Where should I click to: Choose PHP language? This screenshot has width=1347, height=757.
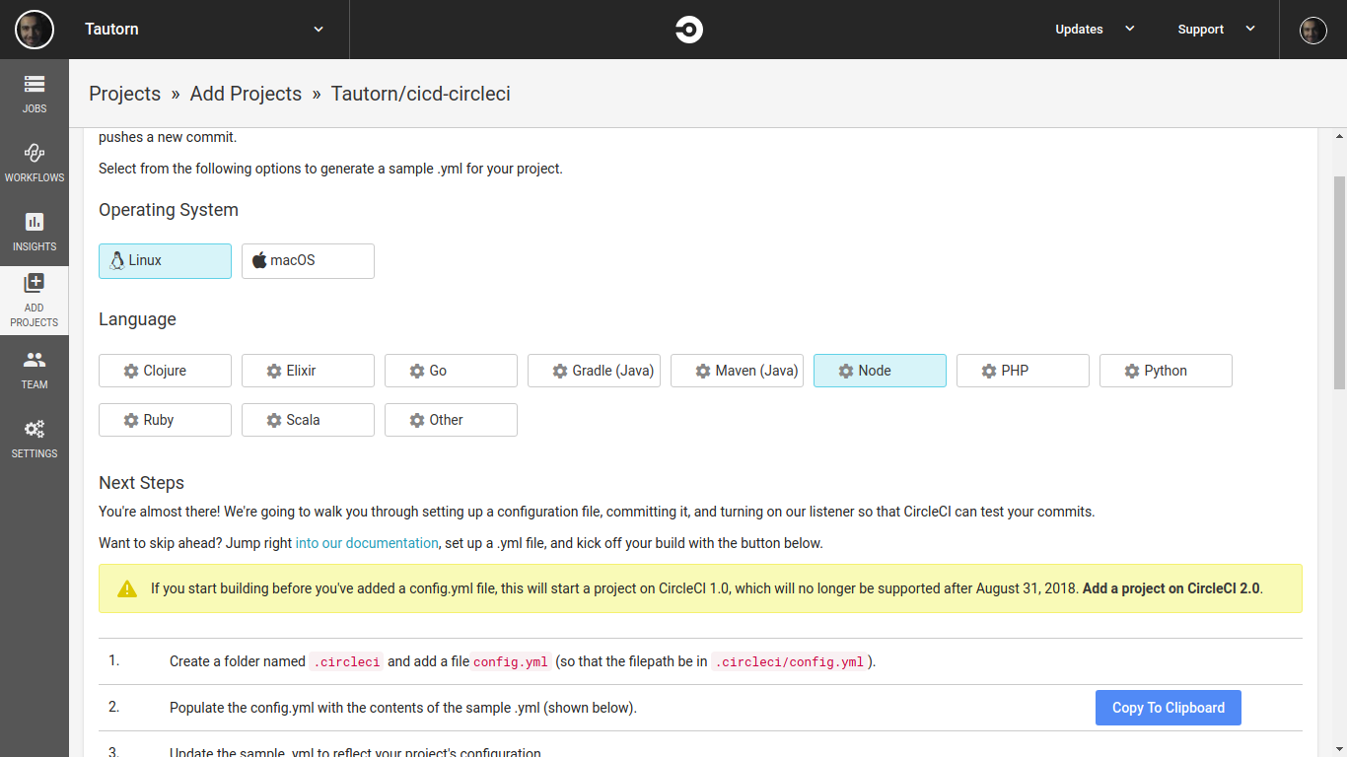pyautogui.click(x=1023, y=371)
